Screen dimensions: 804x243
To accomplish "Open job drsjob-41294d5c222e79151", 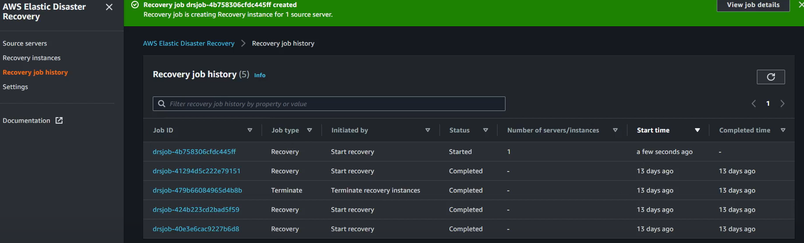I will coord(196,171).
